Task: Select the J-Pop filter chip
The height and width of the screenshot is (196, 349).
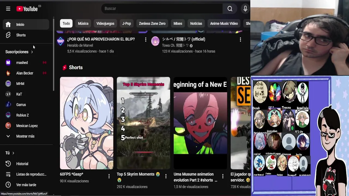Action: [127, 23]
